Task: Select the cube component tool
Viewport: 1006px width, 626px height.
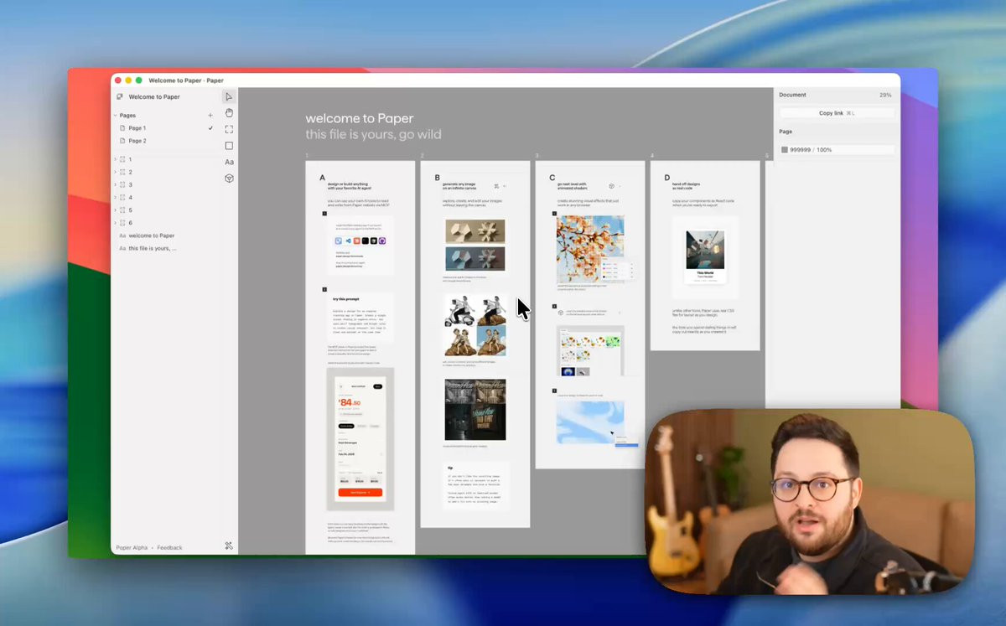Action: coord(229,178)
